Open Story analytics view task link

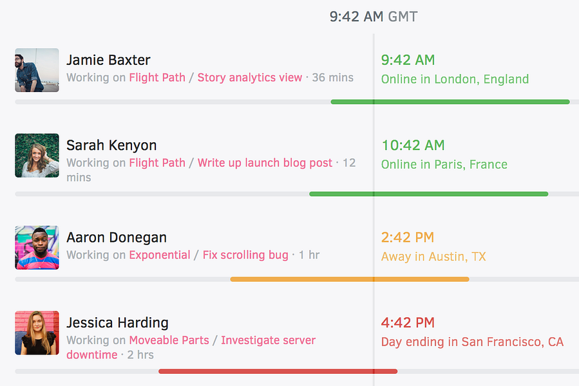(x=249, y=78)
